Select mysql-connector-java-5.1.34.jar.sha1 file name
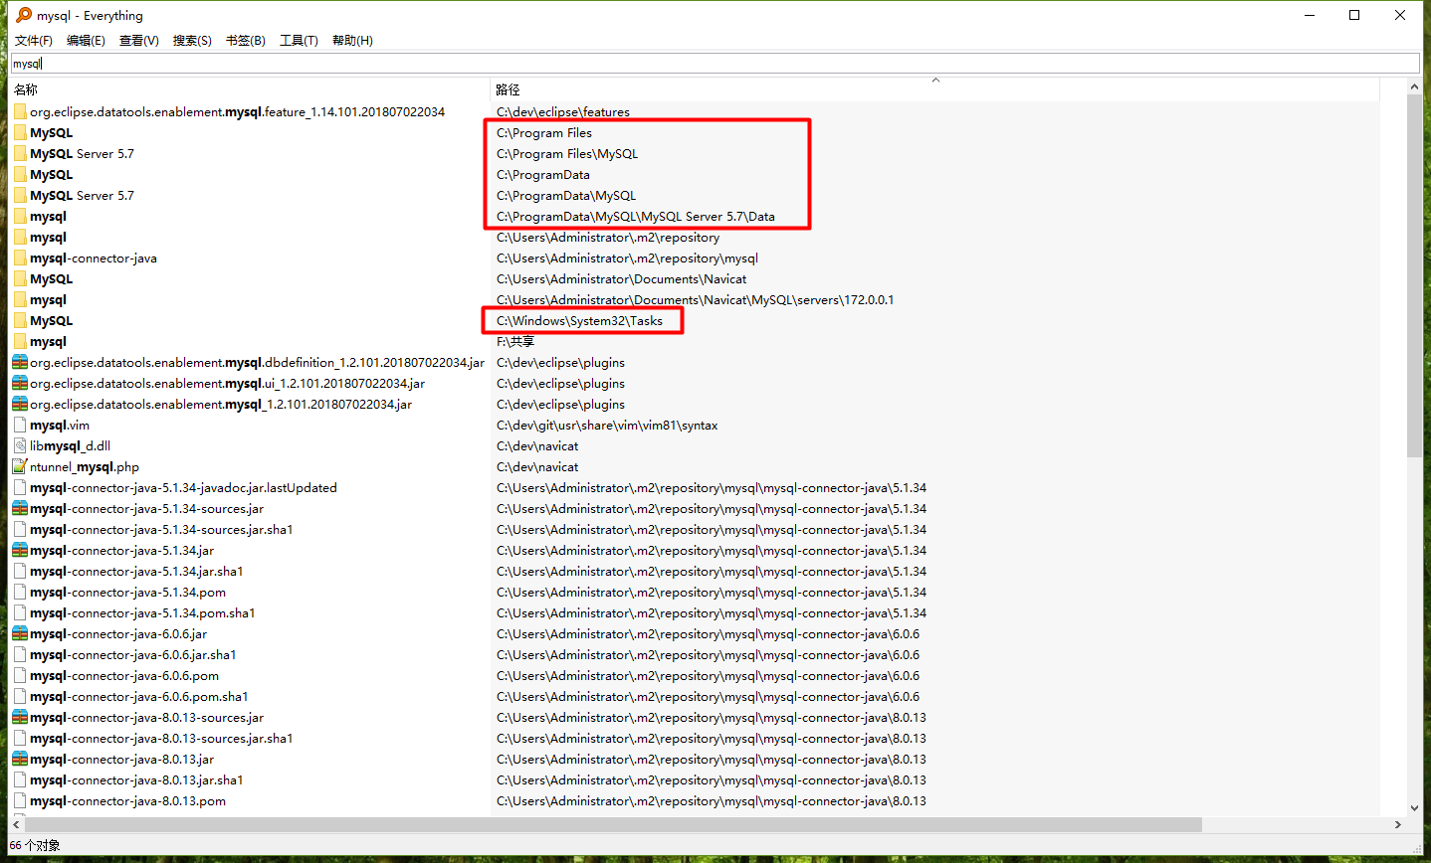 (x=136, y=571)
